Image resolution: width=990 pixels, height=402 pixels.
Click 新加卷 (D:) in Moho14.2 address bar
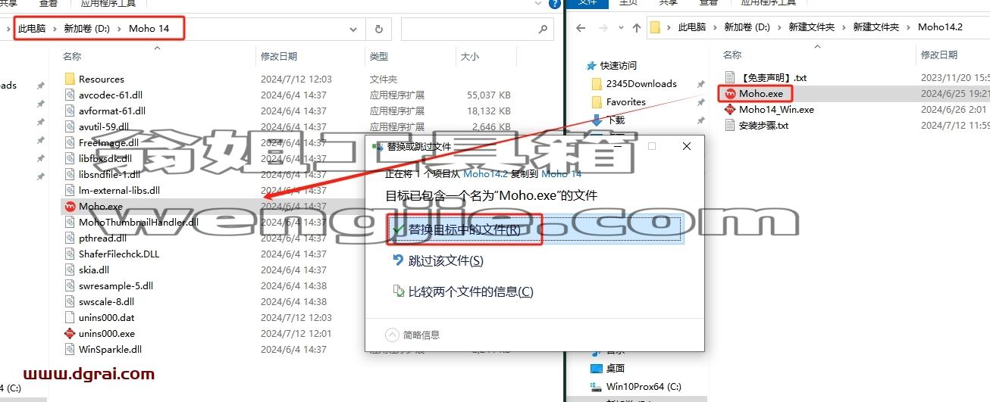point(747,27)
